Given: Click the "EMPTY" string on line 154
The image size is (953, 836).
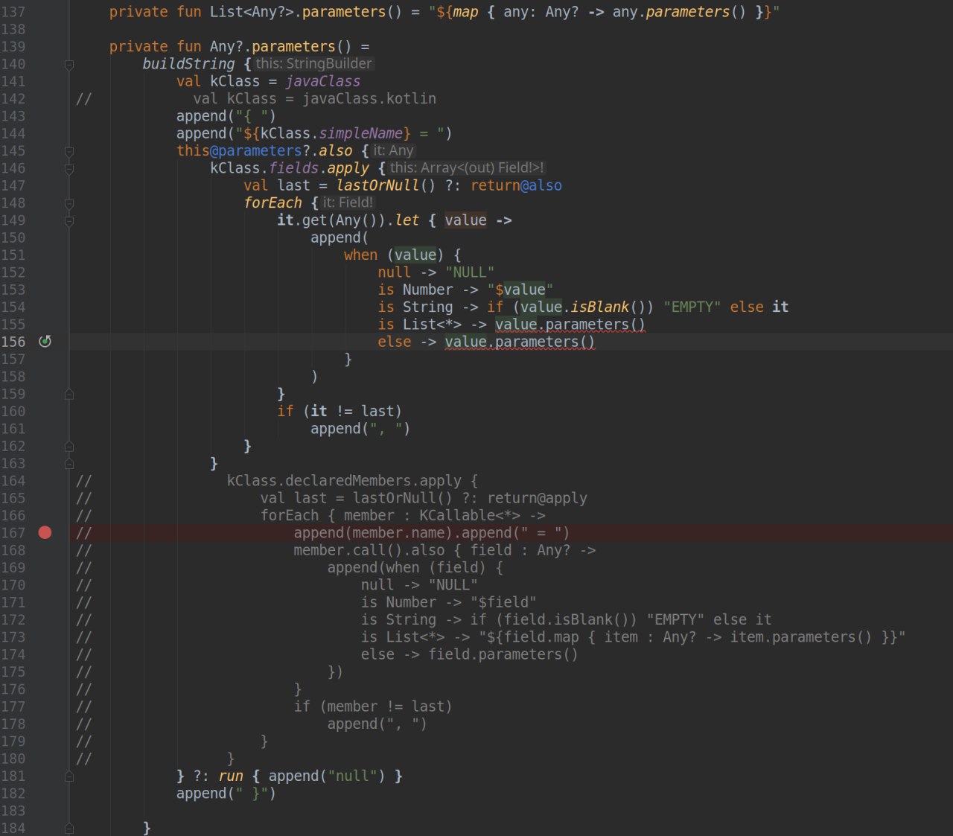Looking at the screenshot, I should tap(692, 307).
